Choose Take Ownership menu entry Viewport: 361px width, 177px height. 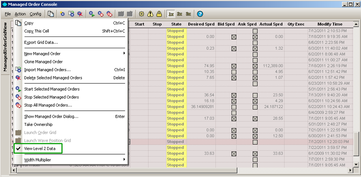click(70, 125)
